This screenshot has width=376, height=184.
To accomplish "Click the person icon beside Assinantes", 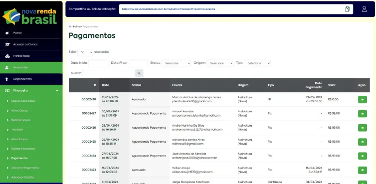I will [x=7, y=68].
